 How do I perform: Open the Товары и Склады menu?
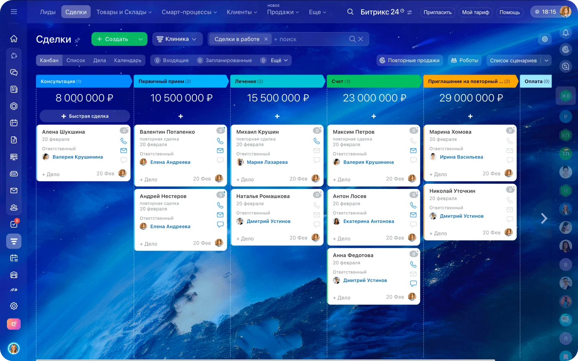(x=124, y=12)
